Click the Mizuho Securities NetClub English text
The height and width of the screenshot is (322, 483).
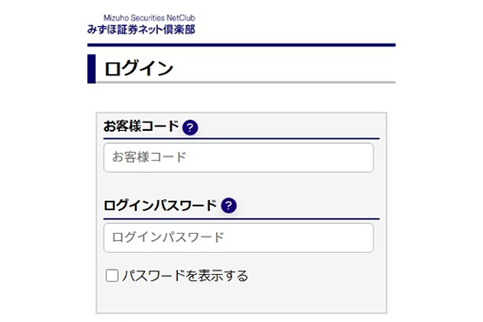click(x=149, y=18)
